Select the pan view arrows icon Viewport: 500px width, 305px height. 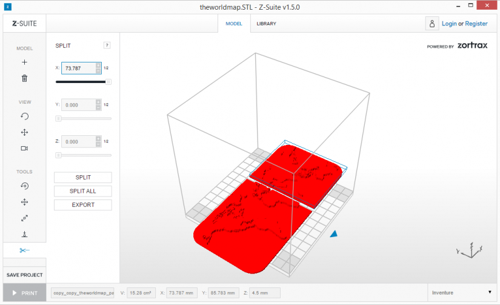(24, 132)
